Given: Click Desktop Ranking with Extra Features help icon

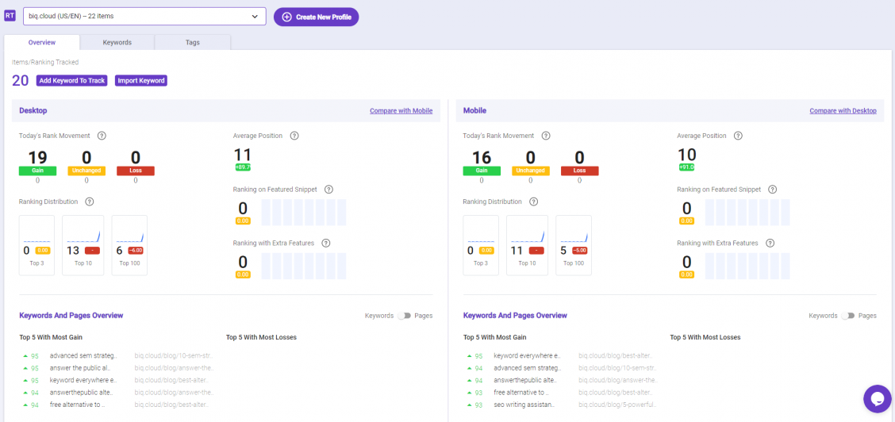Looking at the screenshot, I should [326, 243].
